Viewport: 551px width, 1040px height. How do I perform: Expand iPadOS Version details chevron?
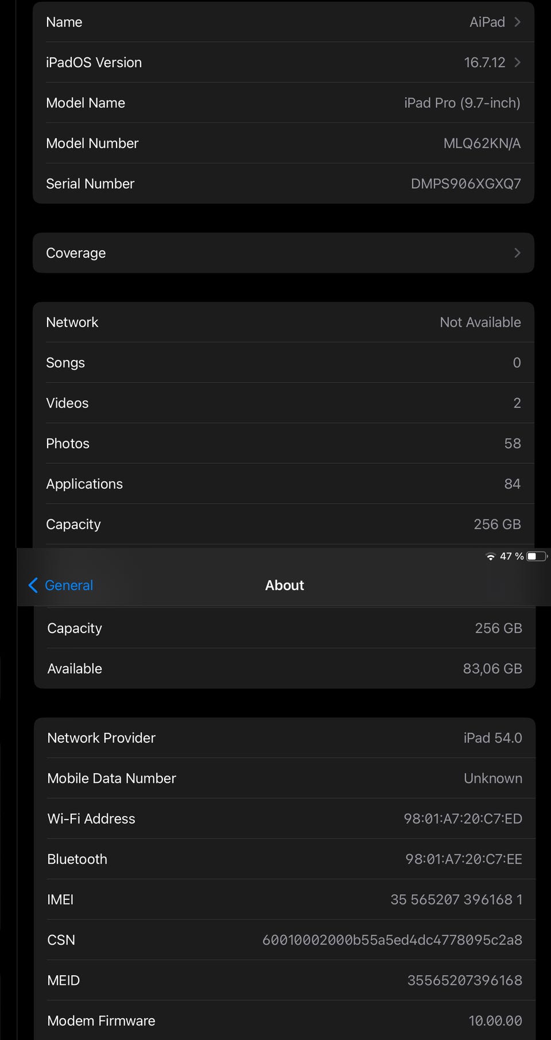click(x=517, y=62)
